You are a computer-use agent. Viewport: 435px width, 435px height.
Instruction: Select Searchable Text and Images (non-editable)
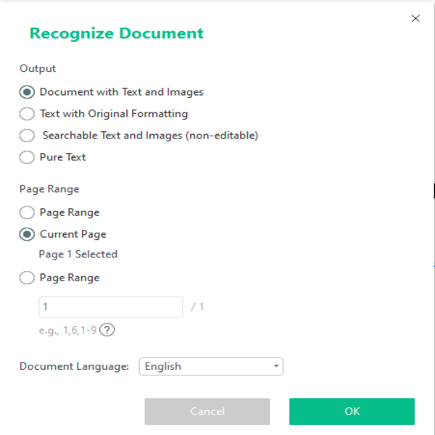coord(27,136)
